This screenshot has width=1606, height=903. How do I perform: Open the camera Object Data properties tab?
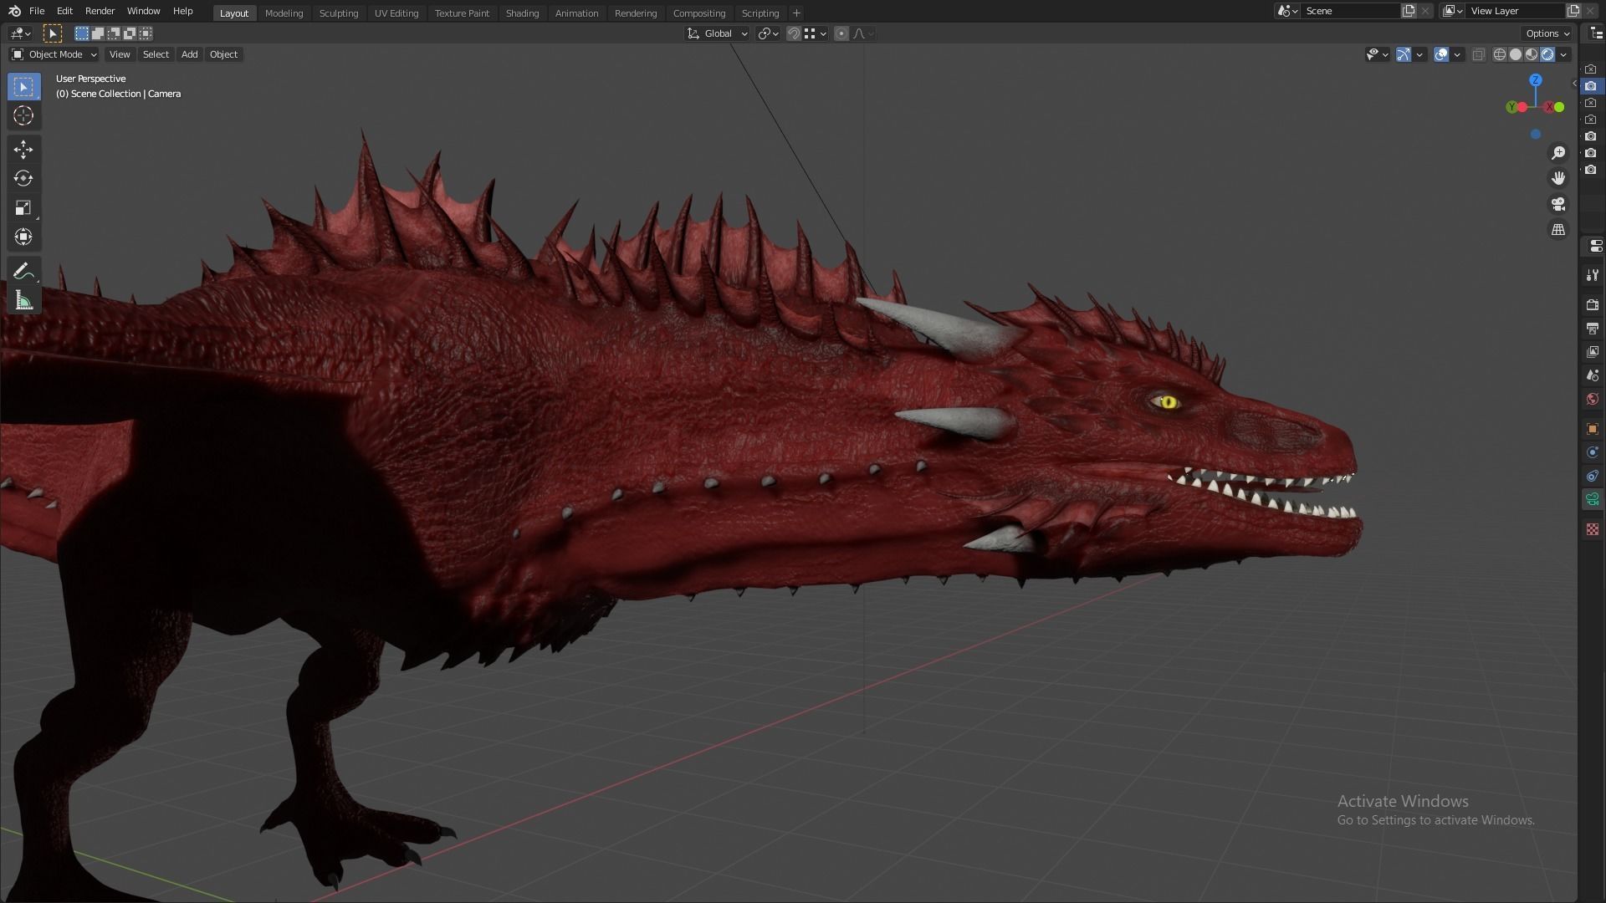click(x=1592, y=500)
